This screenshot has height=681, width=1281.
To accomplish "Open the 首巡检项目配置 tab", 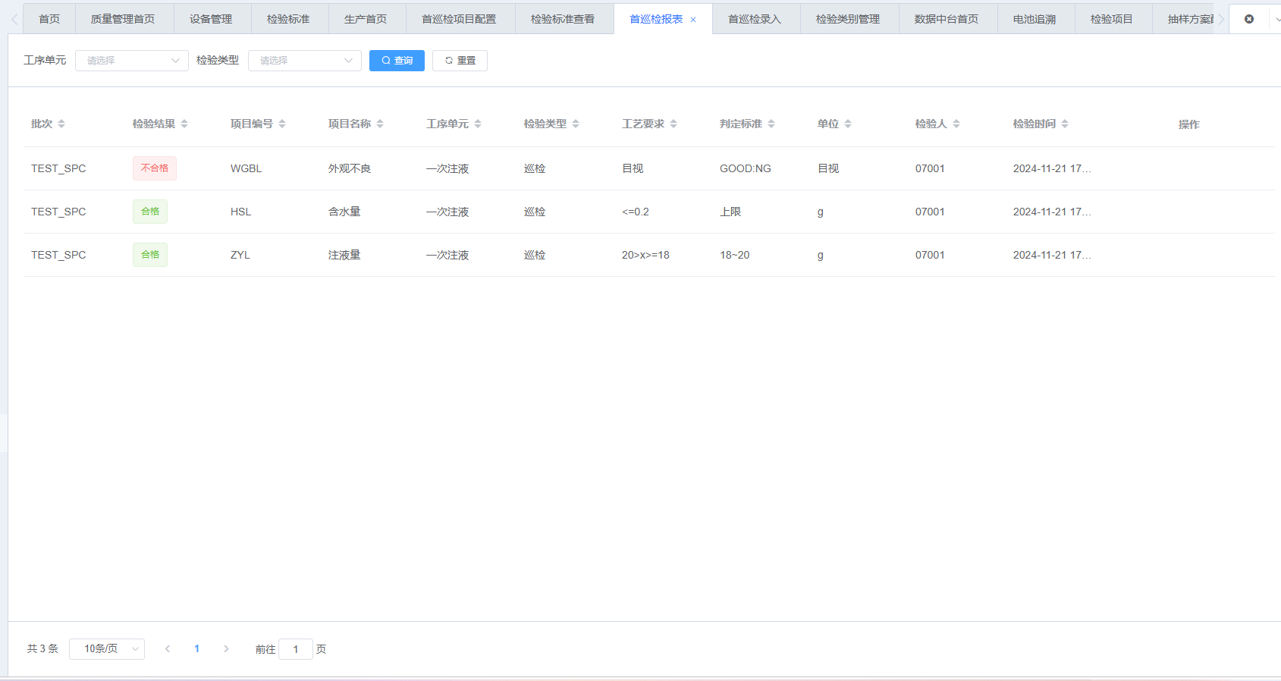I will (459, 19).
